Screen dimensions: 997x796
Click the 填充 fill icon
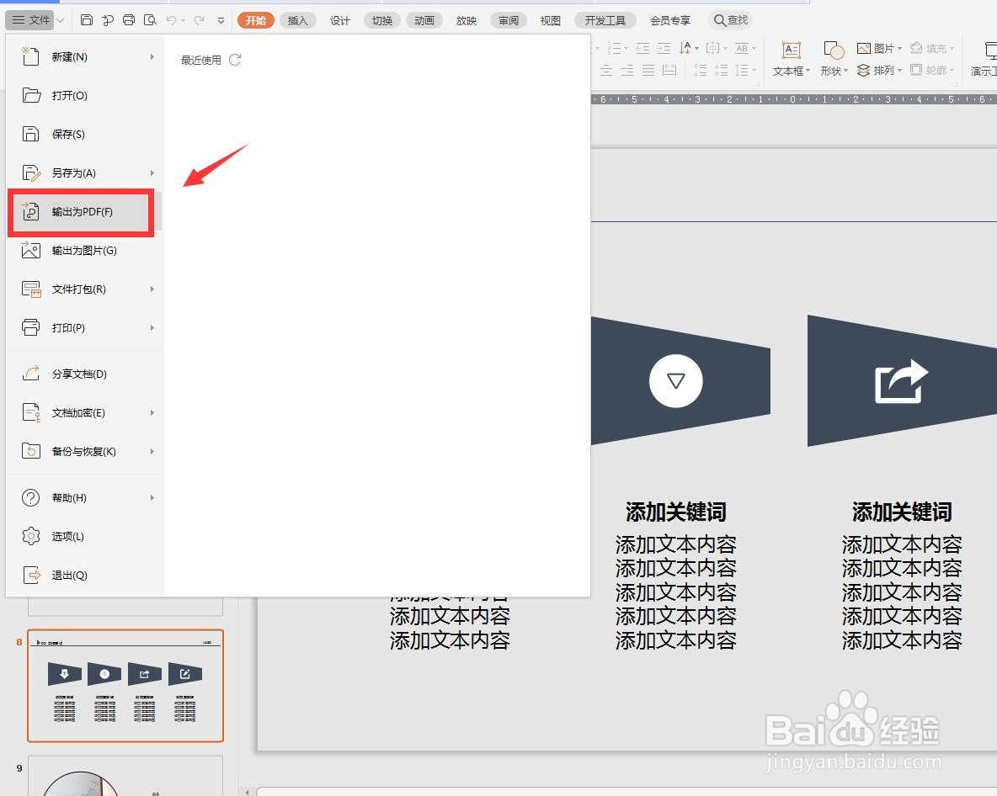pyautogui.click(x=916, y=48)
